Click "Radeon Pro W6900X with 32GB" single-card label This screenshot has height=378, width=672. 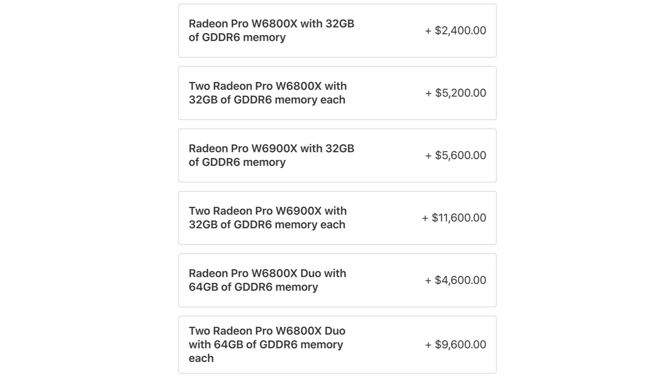click(271, 149)
